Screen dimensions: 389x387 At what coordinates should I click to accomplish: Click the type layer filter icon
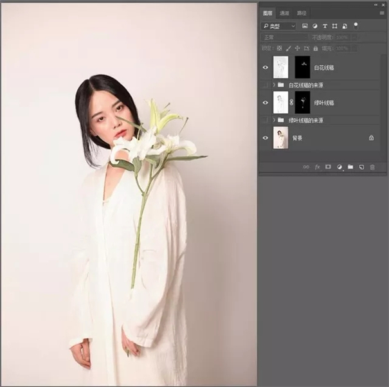325,26
